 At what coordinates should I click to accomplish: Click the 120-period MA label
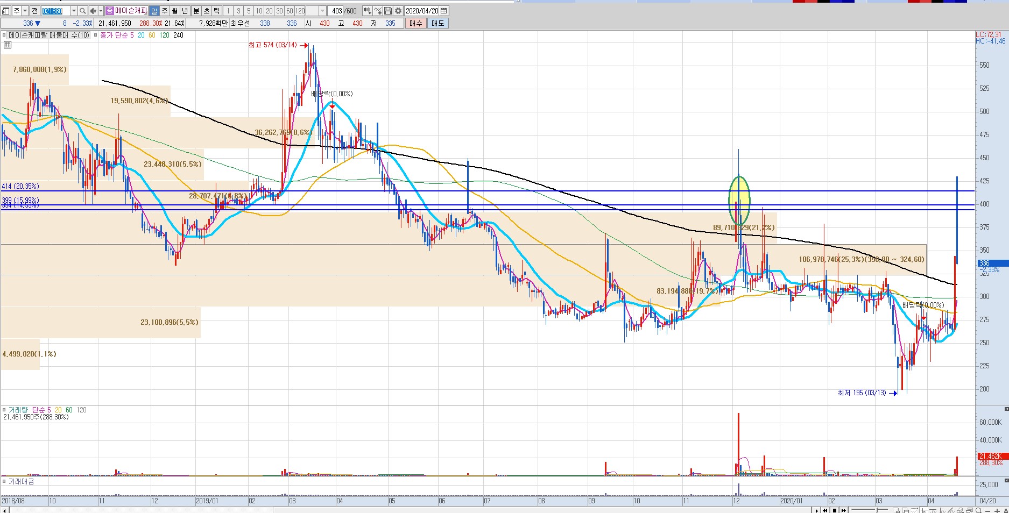click(164, 35)
